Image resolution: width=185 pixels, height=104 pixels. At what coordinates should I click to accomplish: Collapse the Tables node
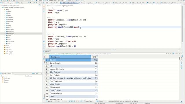[x=3, y=9]
